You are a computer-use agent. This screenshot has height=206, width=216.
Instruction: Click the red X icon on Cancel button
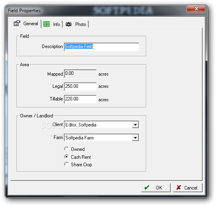[179, 187]
